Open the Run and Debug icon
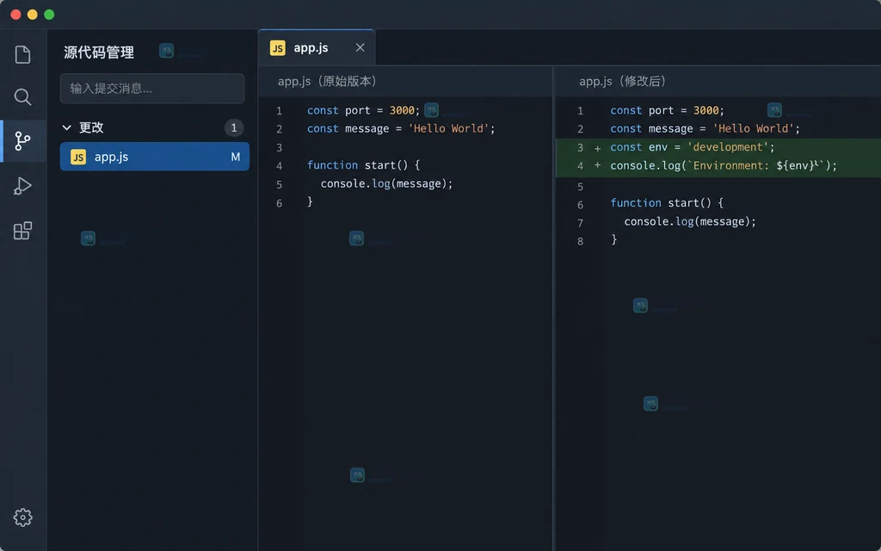881x551 pixels. click(x=22, y=186)
